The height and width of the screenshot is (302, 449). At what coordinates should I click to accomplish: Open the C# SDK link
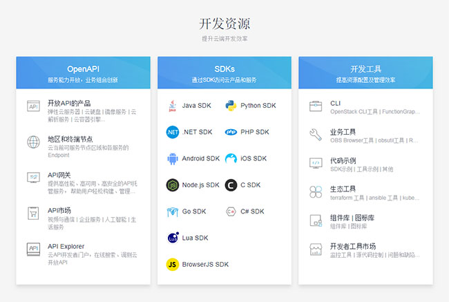tap(252, 211)
